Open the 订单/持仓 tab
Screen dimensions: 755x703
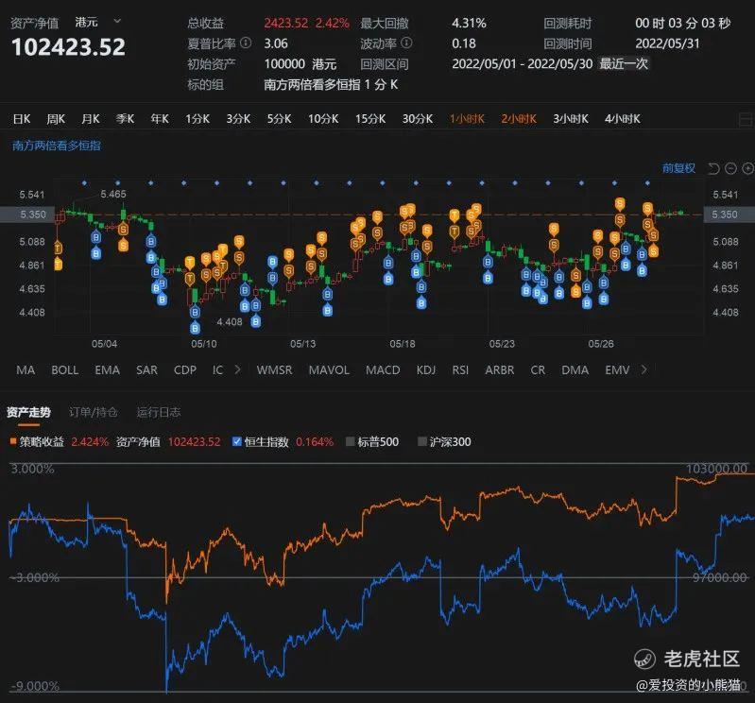[94, 412]
